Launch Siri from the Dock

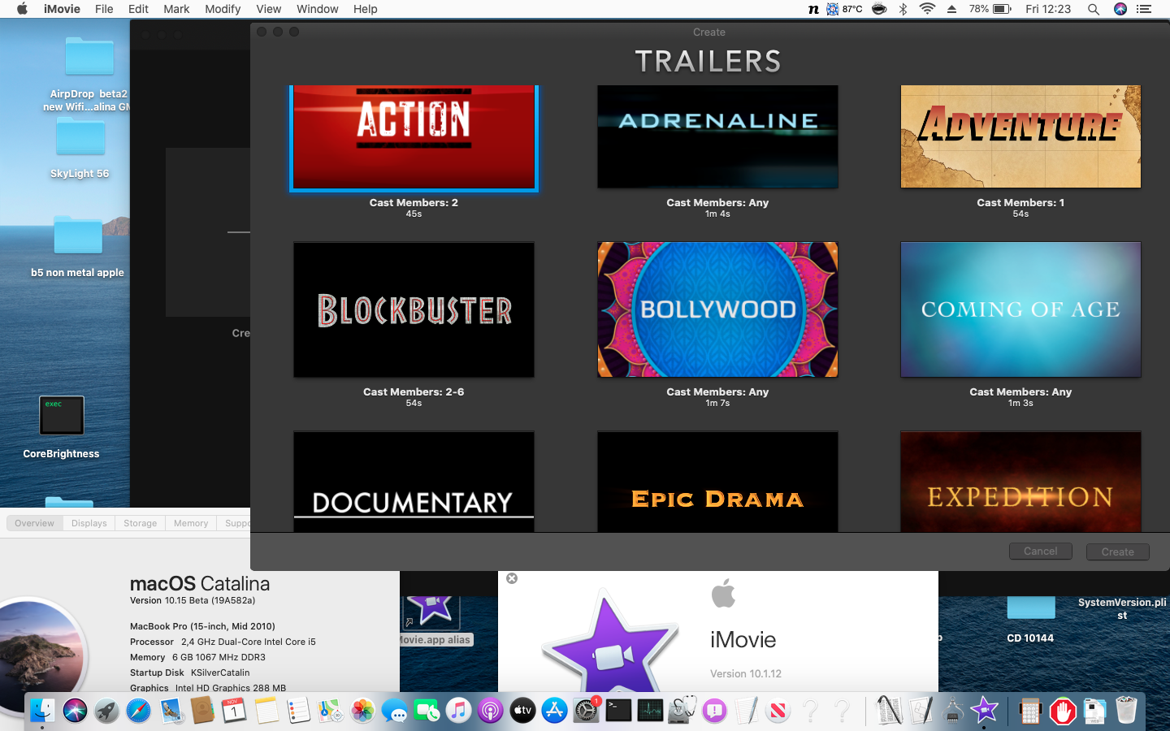pos(75,711)
